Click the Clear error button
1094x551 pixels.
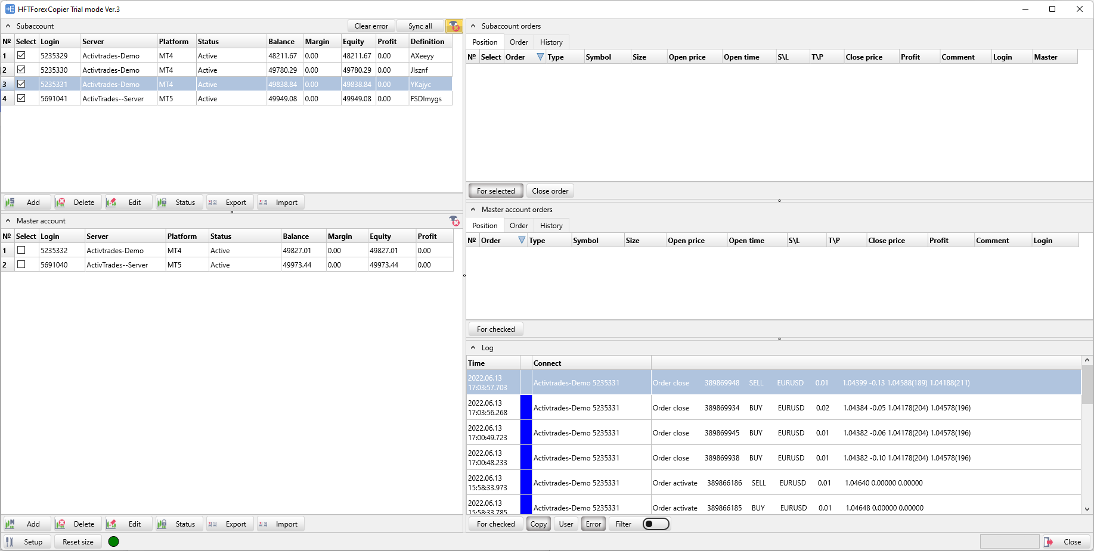coord(371,26)
